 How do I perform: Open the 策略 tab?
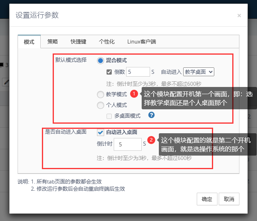(52, 41)
